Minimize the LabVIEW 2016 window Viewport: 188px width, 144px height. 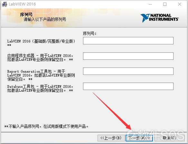coord(150,4)
